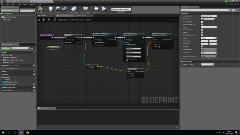Open the debug object filter dropdown
240x135 pixels.
[x=121, y=9]
